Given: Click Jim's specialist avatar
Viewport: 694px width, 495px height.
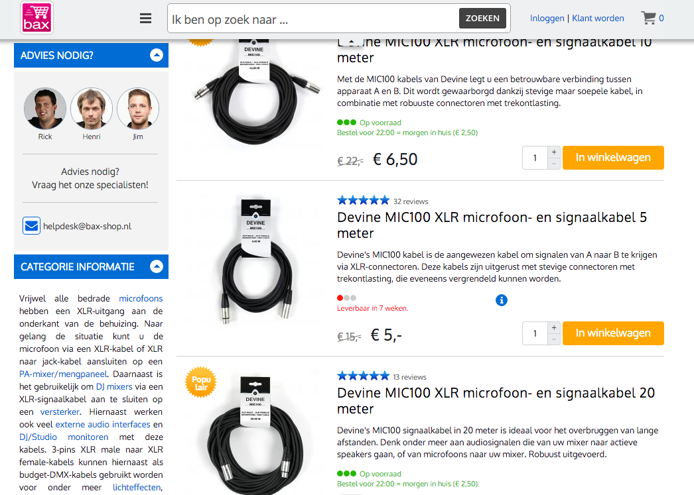Looking at the screenshot, I should (138, 109).
